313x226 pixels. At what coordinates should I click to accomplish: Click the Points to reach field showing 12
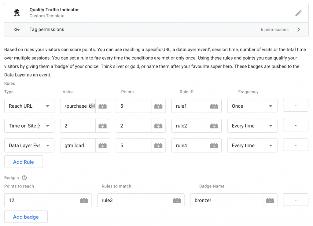pos(40,200)
